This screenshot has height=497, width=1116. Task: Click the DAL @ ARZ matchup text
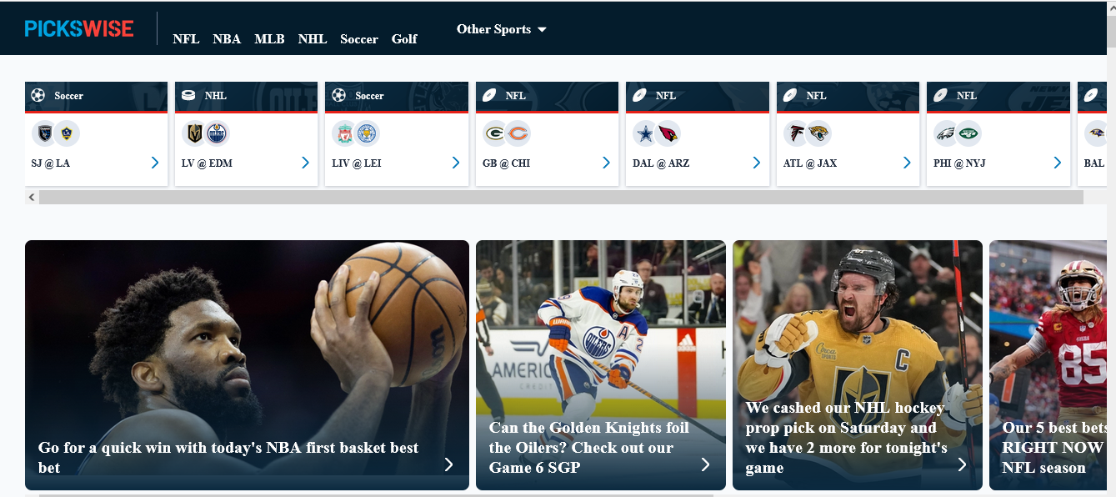pyautogui.click(x=661, y=163)
